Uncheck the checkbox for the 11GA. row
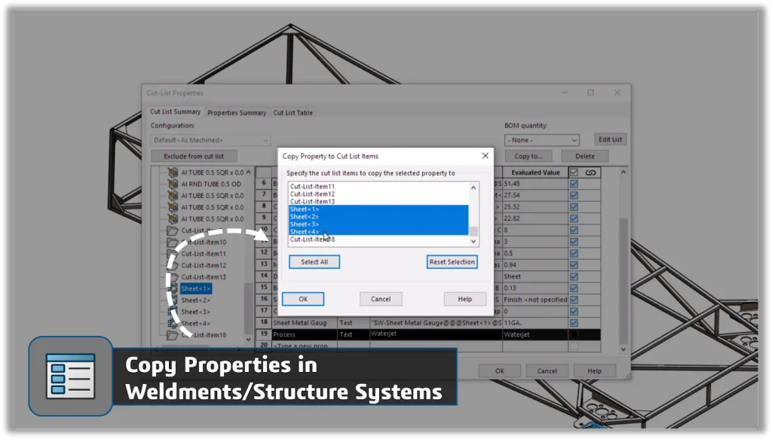 (x=574, y=322)
